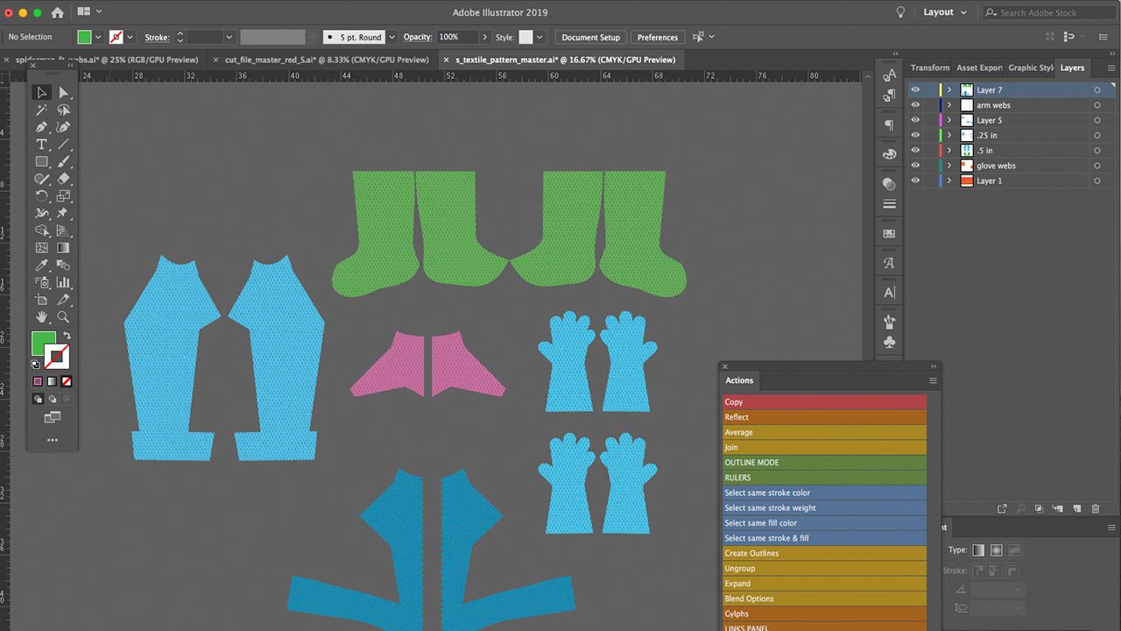The width and height of the screenshot is (1121, 631).
Task: Click the Stroke none swatch in toolbar
Action: (59, 357)
